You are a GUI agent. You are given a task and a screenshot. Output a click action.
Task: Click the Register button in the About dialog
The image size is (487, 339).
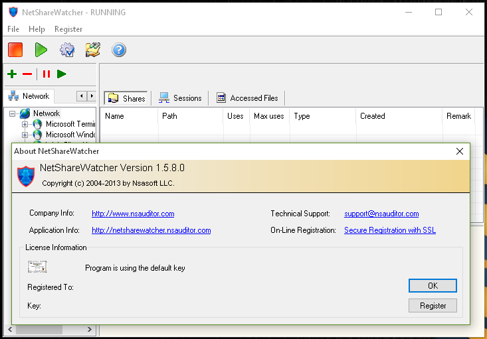pyautogui.click(x=433, y=306)
